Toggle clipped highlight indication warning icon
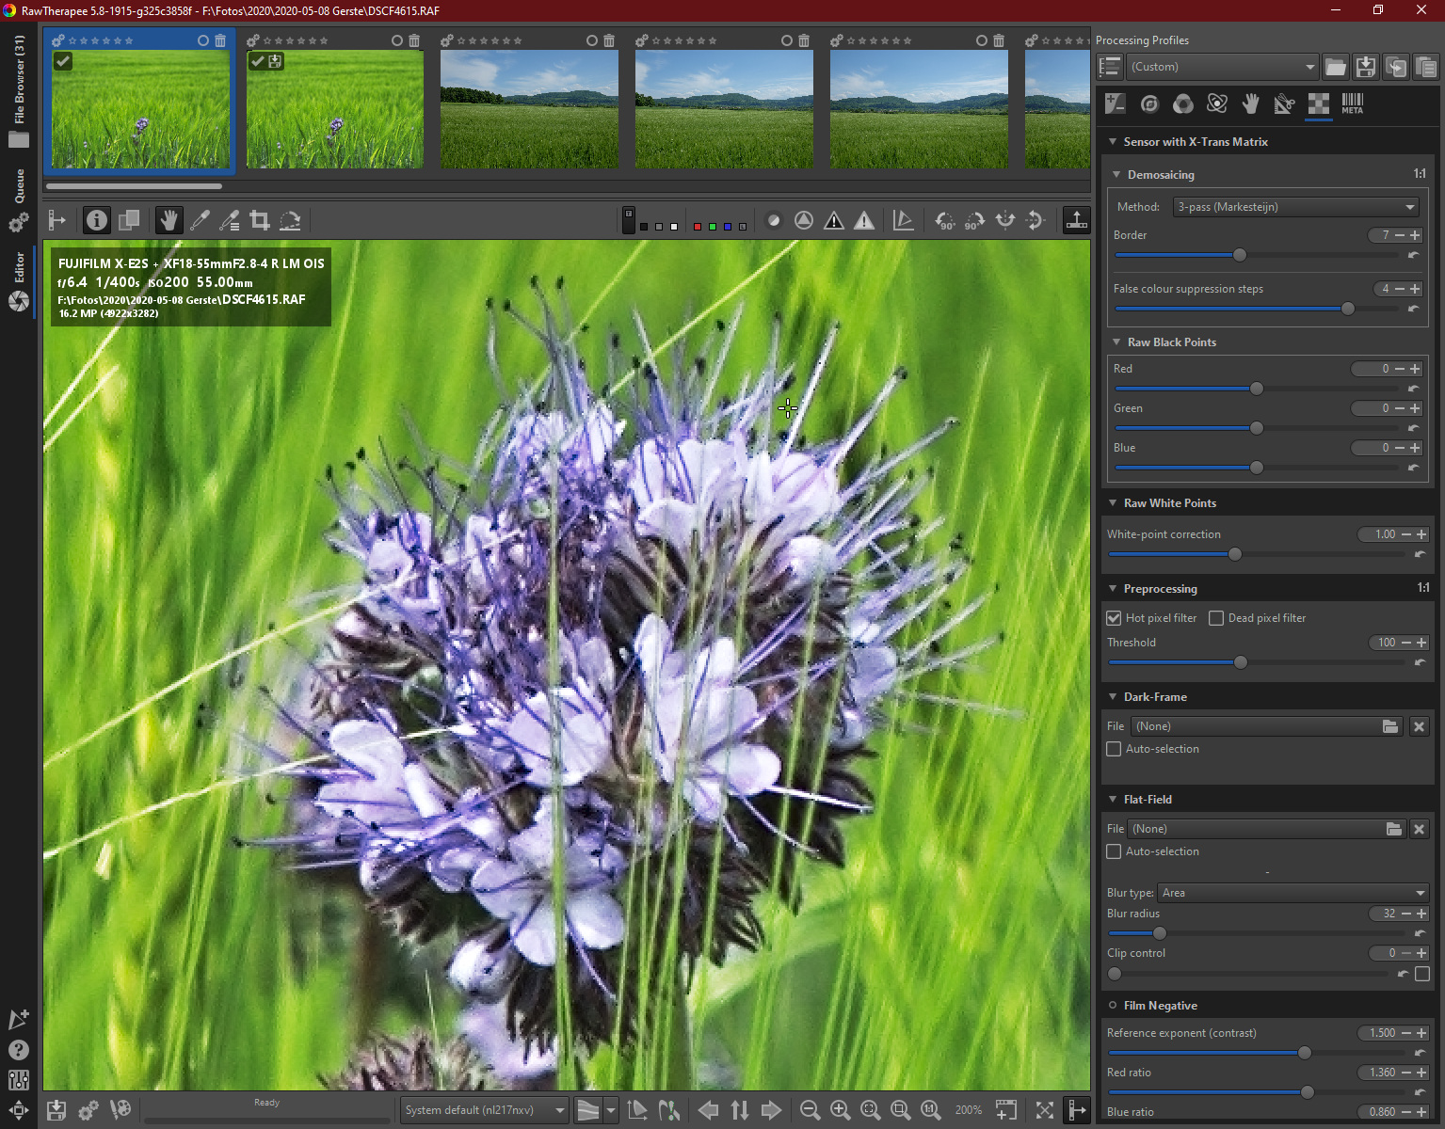Image resolution: width=1445 pixels, height=1129 pixels. point(863,220)
